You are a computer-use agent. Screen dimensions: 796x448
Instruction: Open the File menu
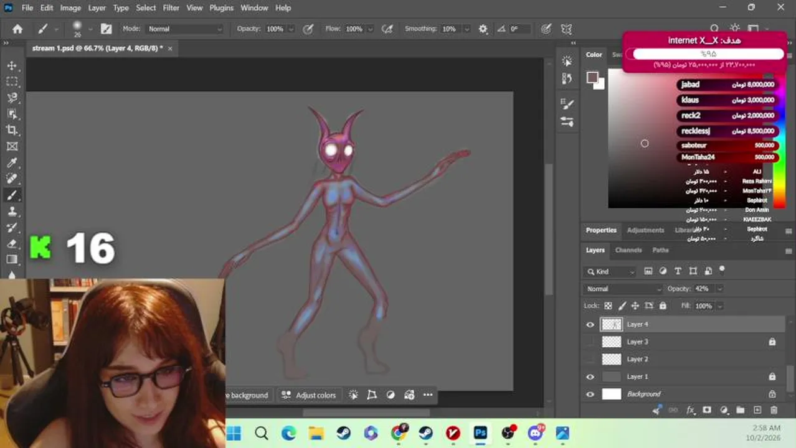click(27, 7)
